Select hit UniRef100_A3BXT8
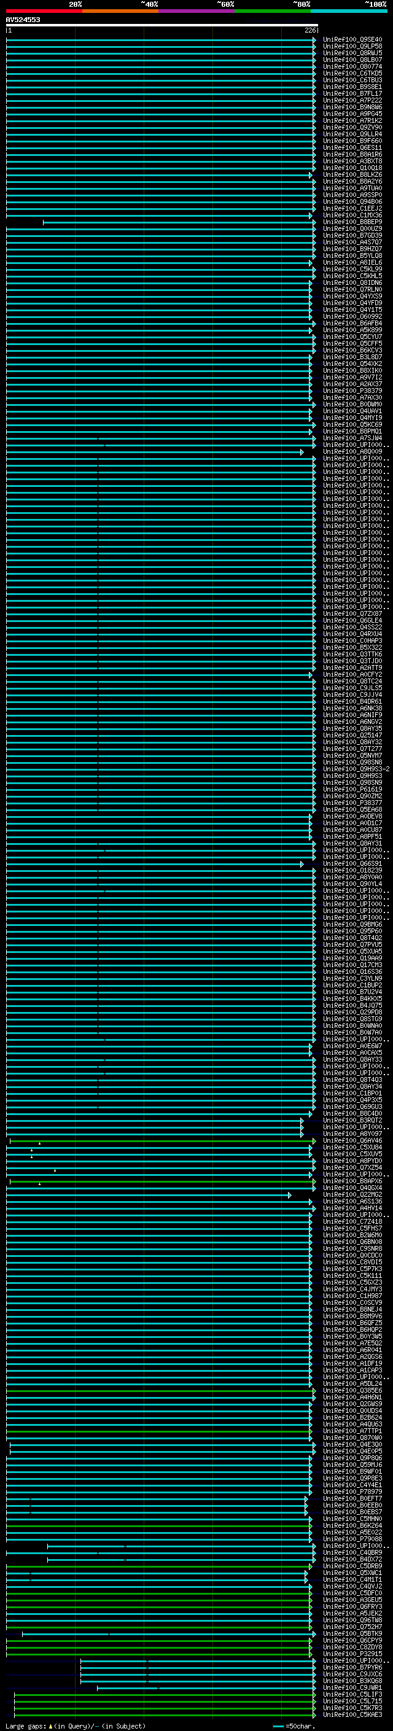Viewport: 393px width, 1731px height. [352, 161]
